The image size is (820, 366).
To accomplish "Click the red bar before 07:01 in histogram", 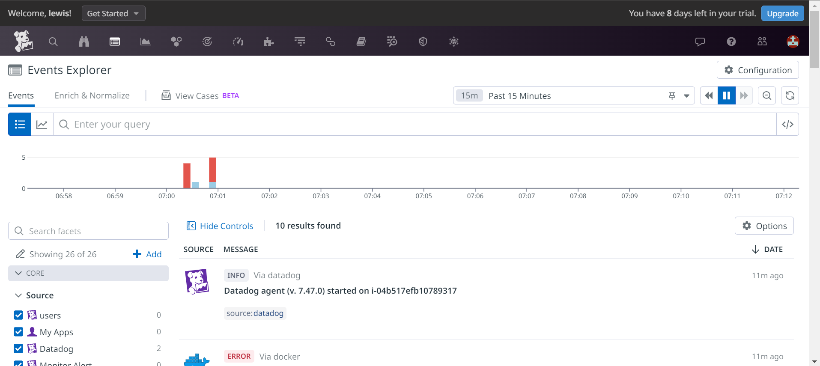I will (187, 176).
